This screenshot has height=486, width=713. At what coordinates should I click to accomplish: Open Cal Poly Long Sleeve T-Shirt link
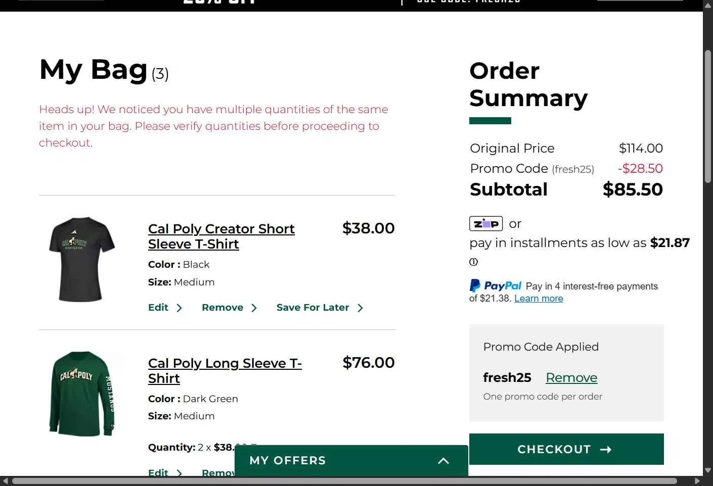[x=225, y=370]
